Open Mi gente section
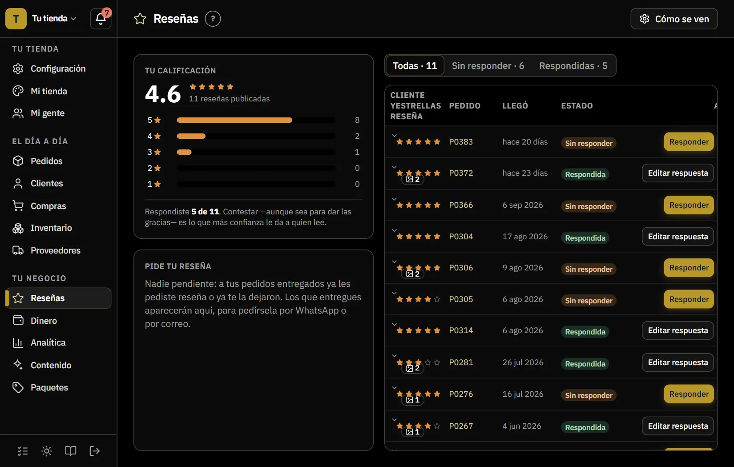The image size is (734, 467). point(58,113)
